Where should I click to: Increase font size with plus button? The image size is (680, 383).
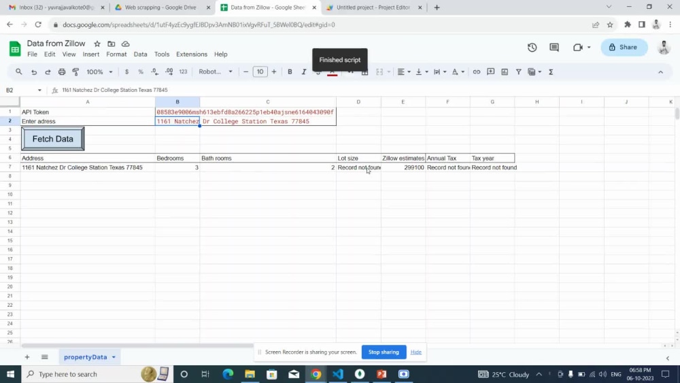pos(273,72)
